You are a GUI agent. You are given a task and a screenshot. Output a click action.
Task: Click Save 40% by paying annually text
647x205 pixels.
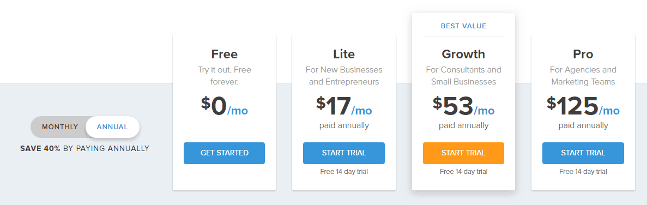(84, 148)
